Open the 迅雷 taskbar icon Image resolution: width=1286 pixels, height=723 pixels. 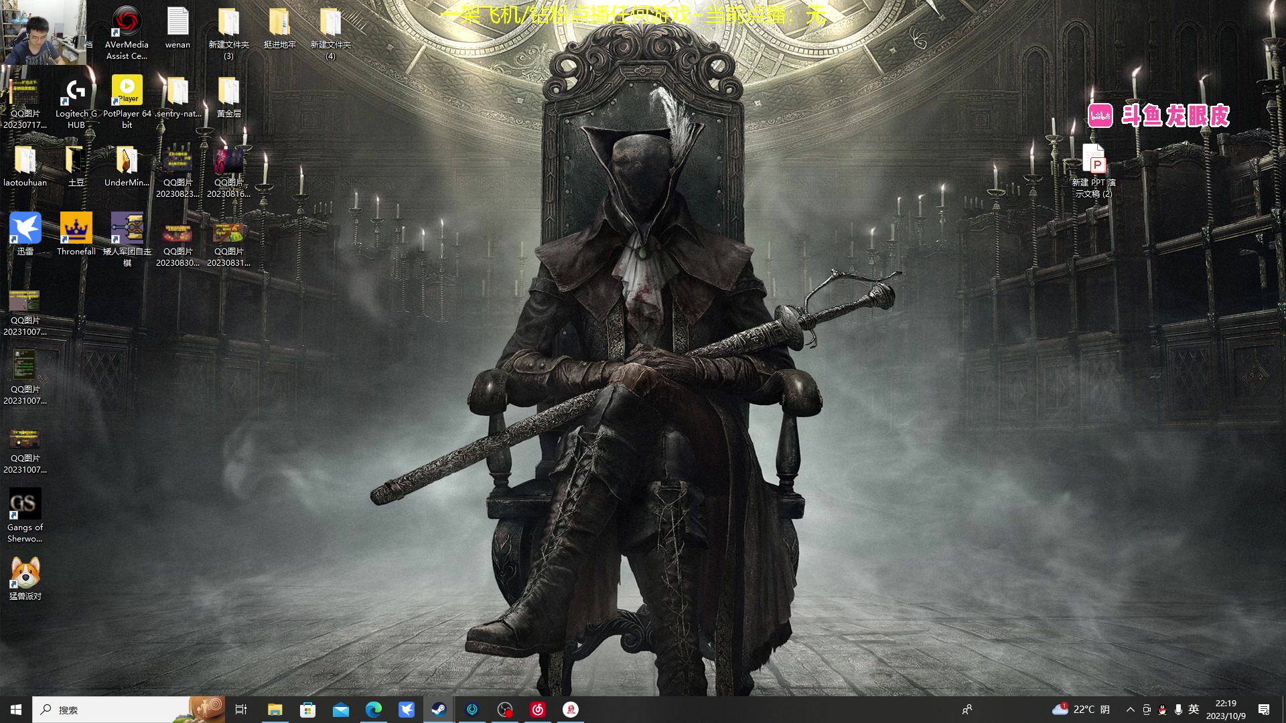click(406, 710)
